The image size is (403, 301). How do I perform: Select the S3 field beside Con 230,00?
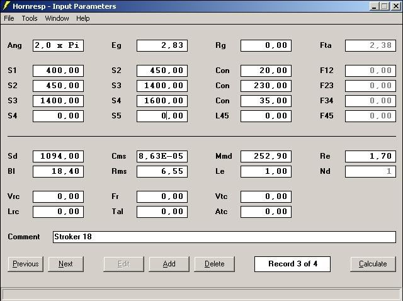coord(162,86)
